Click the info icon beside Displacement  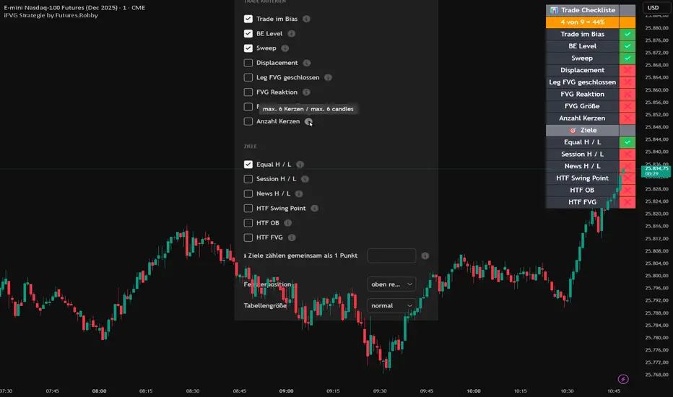(306, 63)
